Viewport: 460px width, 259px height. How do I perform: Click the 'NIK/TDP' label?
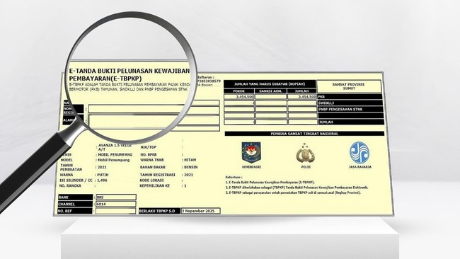point(149,147)
